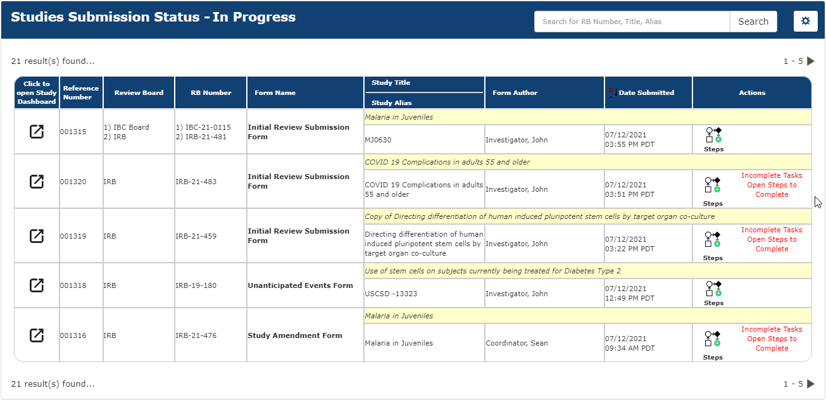Click title Copy of Directing differentiation
The width and height of the screenshot is (826, 400).
[539, 216]
